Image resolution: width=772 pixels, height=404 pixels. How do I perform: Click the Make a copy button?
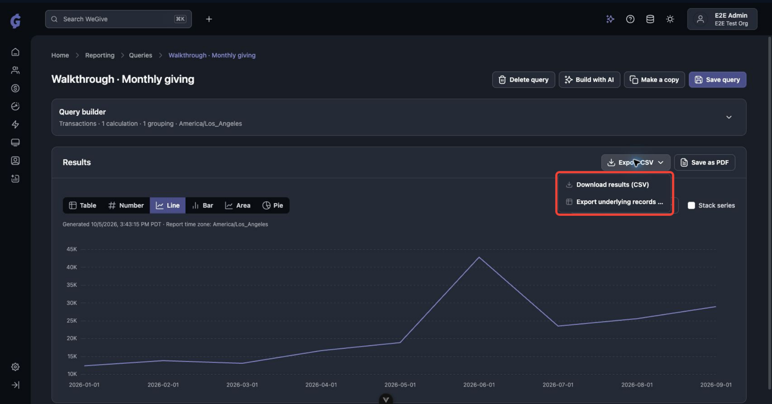point(654,80)
